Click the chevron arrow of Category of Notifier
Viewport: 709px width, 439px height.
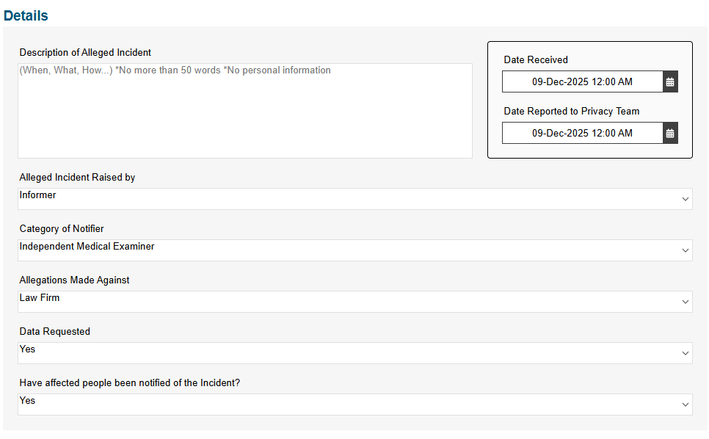(686, 250)
